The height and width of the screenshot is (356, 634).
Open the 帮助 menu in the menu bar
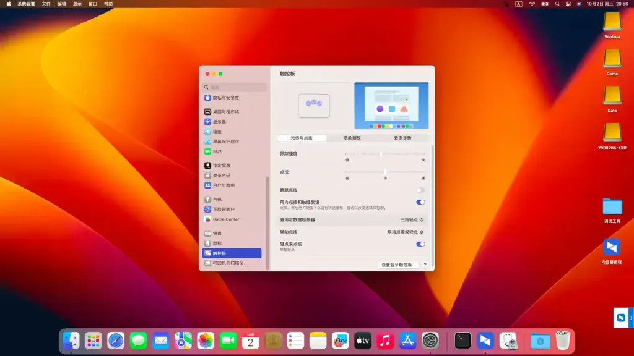click(x=108, y=4)
